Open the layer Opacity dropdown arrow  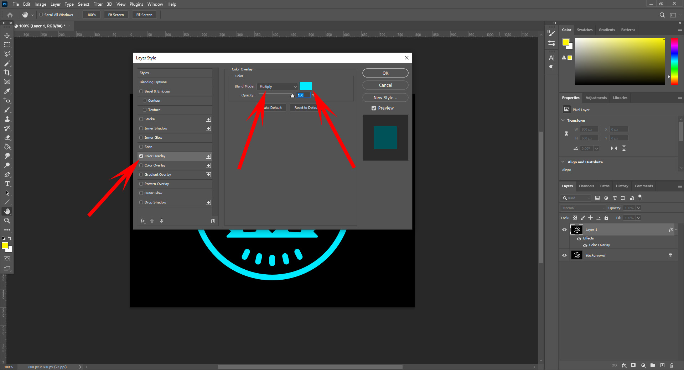[x=638, y=208]
